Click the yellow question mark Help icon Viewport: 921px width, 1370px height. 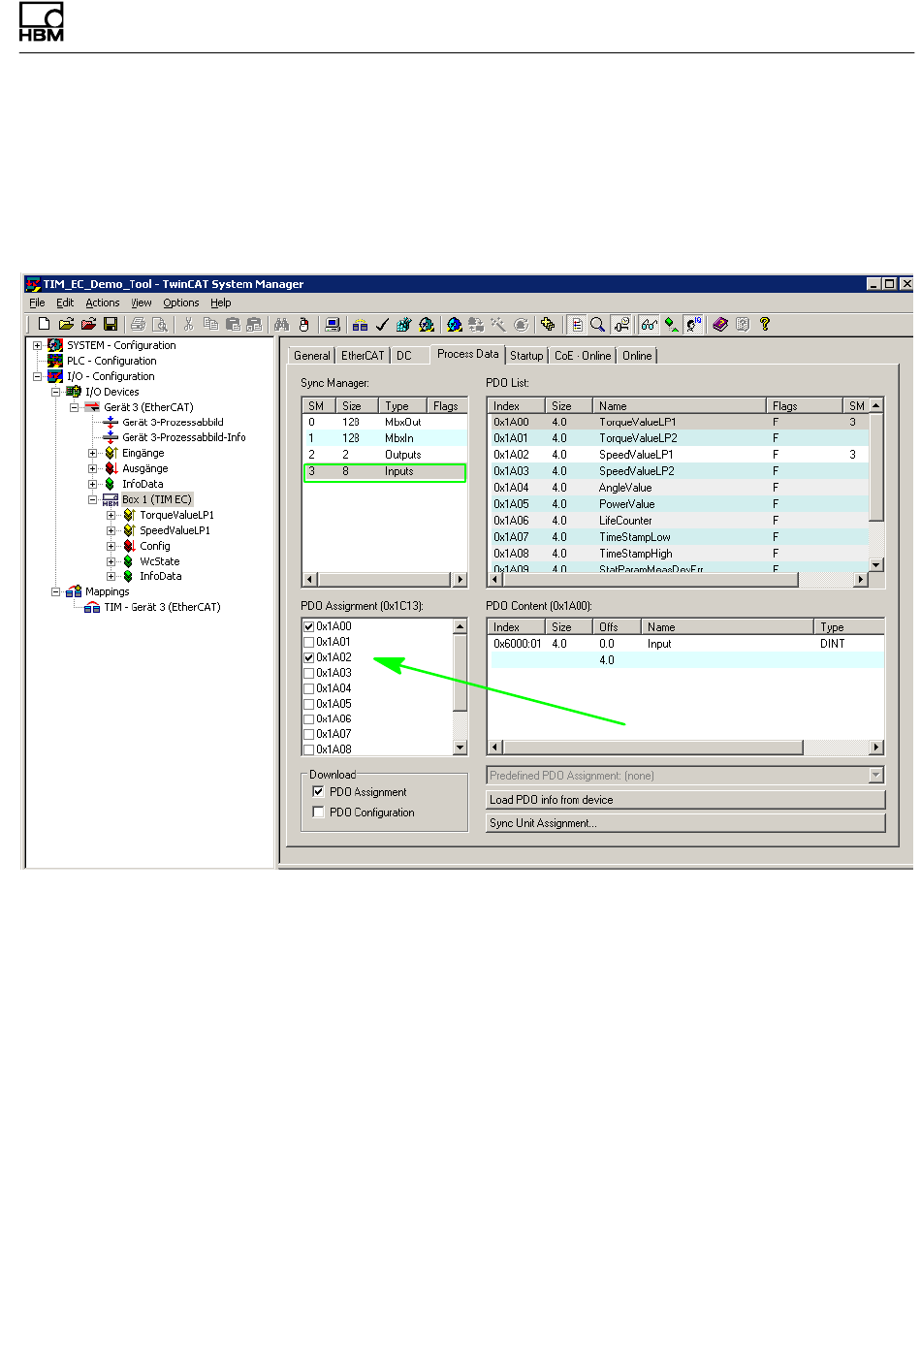pos(765,325)
